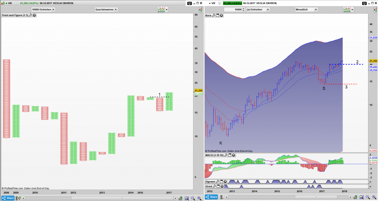Click chart style icon beside right Share button

pos(221,197)
